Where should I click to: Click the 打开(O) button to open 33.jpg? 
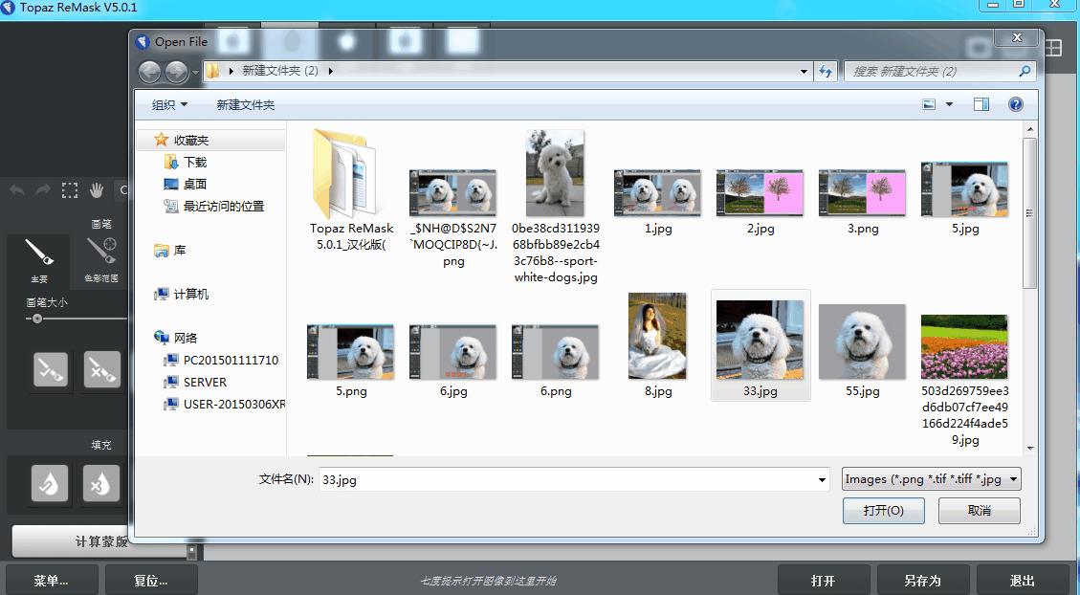882,510
